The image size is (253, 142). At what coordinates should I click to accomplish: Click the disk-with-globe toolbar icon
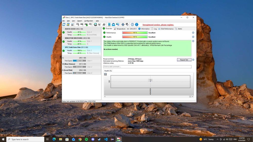(x=95, y=24)
